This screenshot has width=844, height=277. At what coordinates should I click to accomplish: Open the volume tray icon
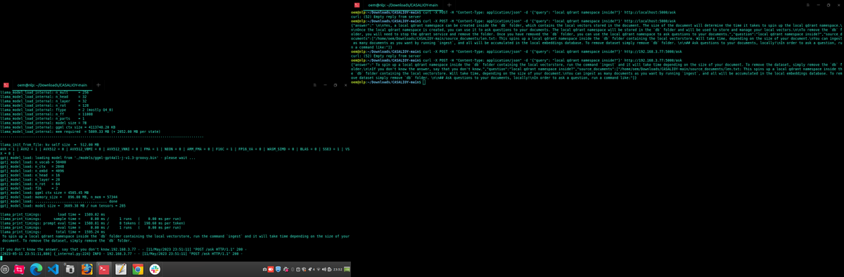click(324, 269)
